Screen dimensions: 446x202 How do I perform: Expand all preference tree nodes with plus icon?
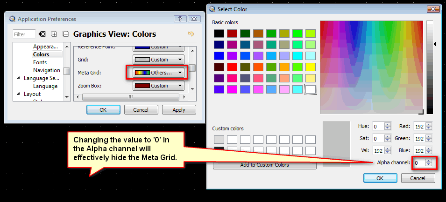[x=54, y=34]
